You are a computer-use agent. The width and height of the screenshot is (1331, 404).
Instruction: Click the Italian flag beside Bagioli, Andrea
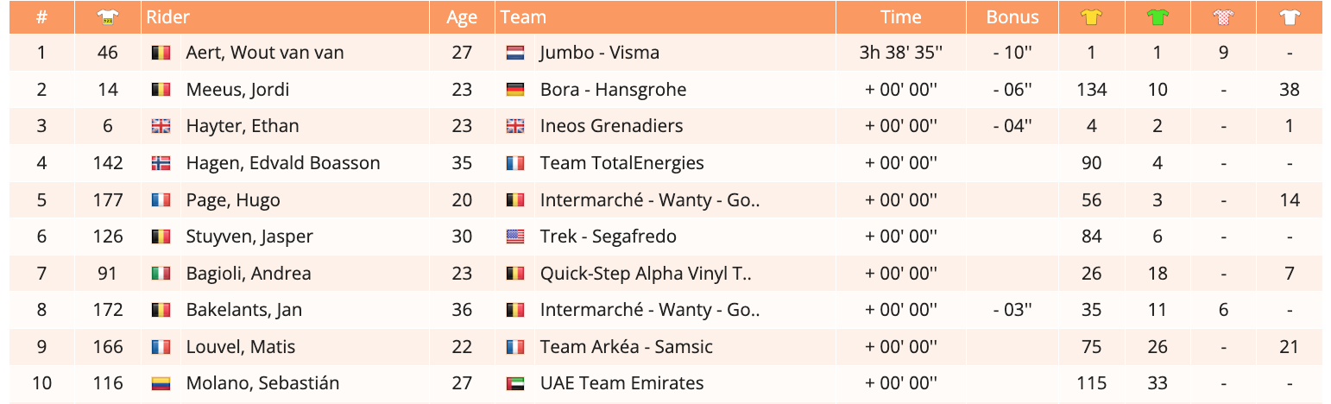(x=161, y=274)
